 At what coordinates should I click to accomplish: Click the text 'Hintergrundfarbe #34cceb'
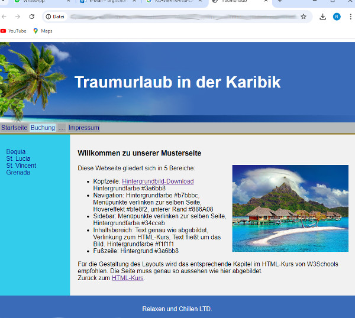pos(129,223)
